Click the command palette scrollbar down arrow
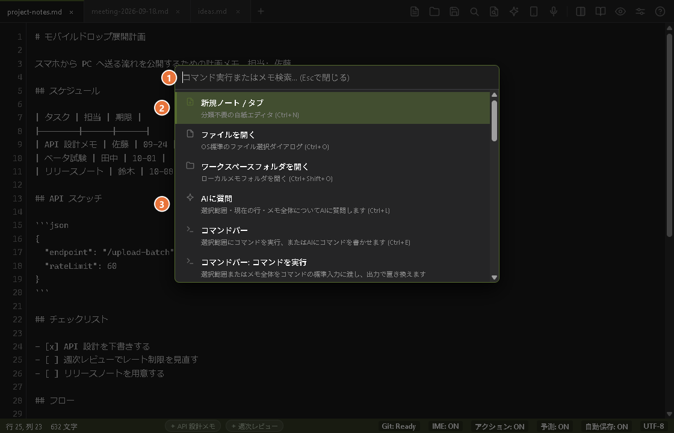Screen dimensions: 674x433 pos(494,277)
